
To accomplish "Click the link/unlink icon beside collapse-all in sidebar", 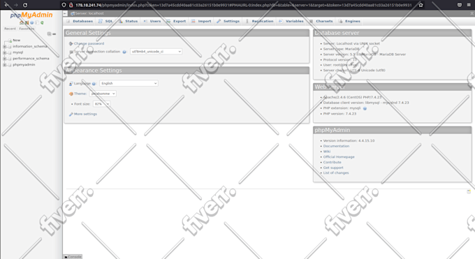I will (54, 34).
